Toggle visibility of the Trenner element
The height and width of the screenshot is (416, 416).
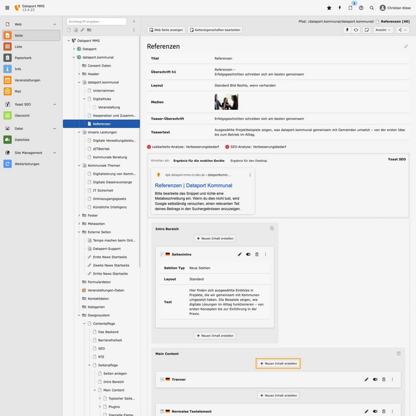(x=375, y=379)
